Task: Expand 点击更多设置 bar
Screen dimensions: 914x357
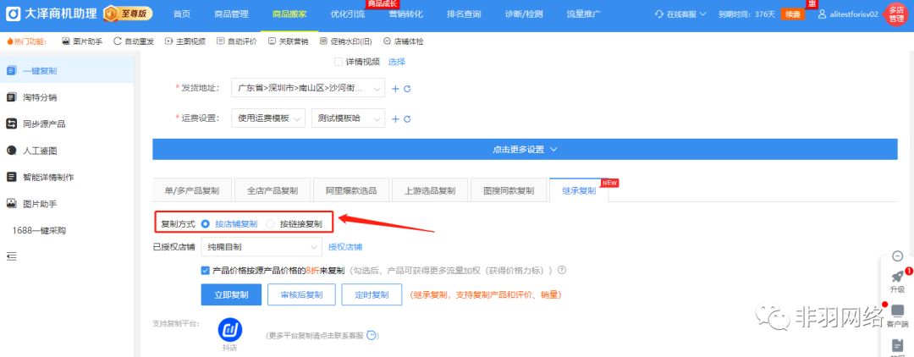Action: coord(524,149)
